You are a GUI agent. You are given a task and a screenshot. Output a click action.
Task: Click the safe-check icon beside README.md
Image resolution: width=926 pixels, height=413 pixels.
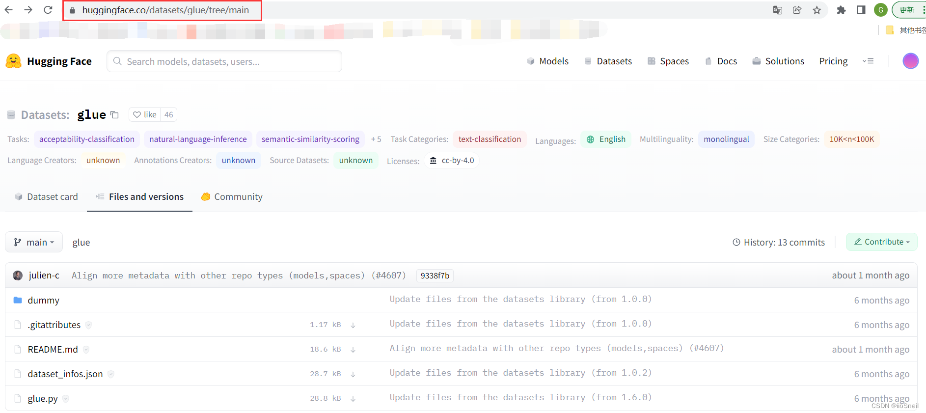[x=86, y=349]
